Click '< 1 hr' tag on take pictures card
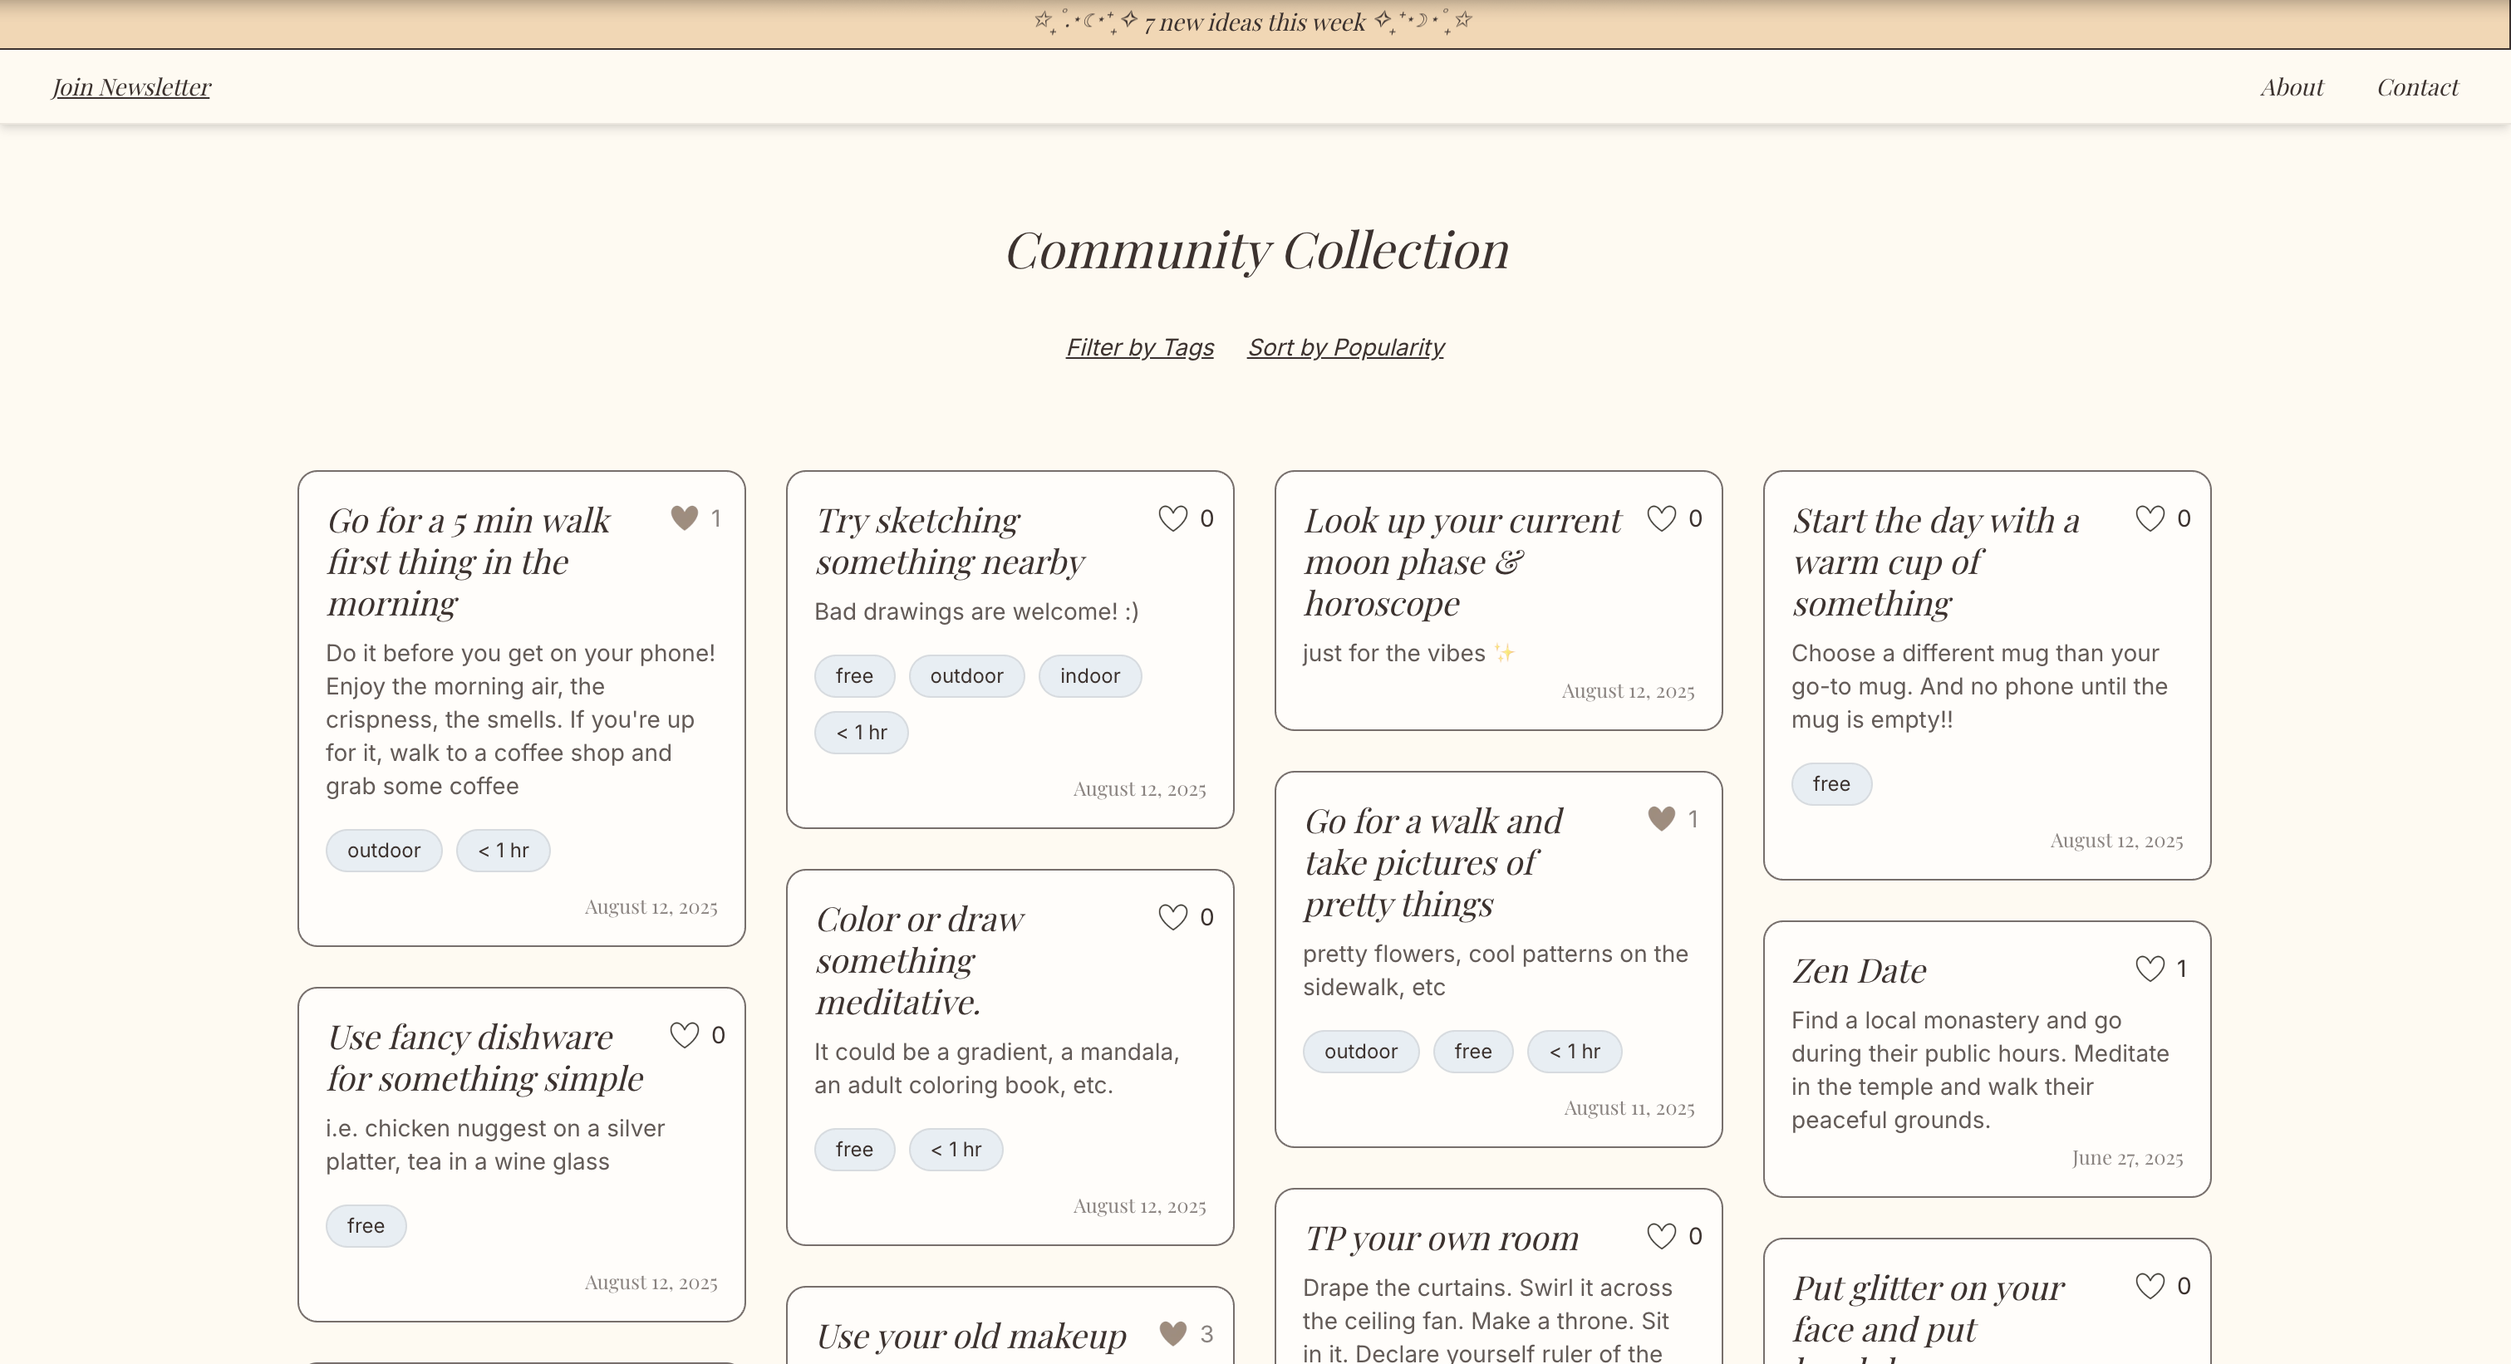The image size is (2511, 1364). 1575,1052
